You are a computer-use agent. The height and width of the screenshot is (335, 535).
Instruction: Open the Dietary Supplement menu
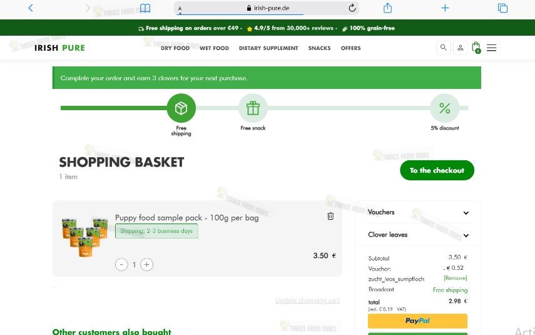268,48
